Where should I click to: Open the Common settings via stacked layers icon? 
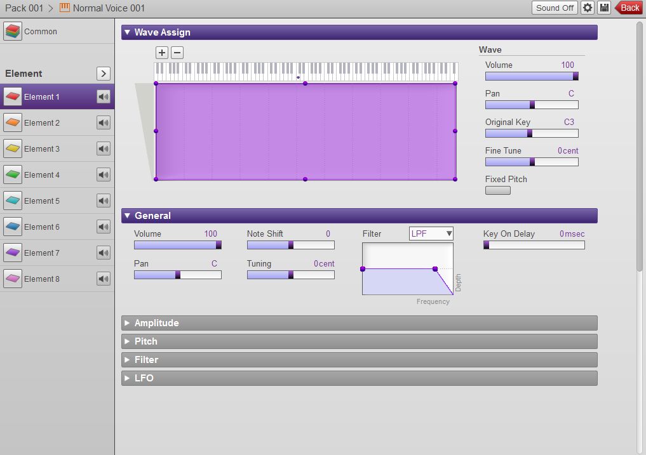click(14, 30)
